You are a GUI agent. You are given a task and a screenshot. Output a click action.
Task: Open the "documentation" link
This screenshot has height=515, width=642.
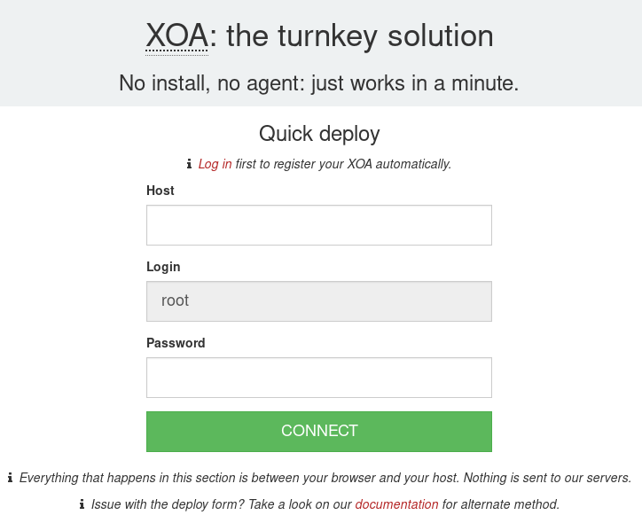[396, 504]
